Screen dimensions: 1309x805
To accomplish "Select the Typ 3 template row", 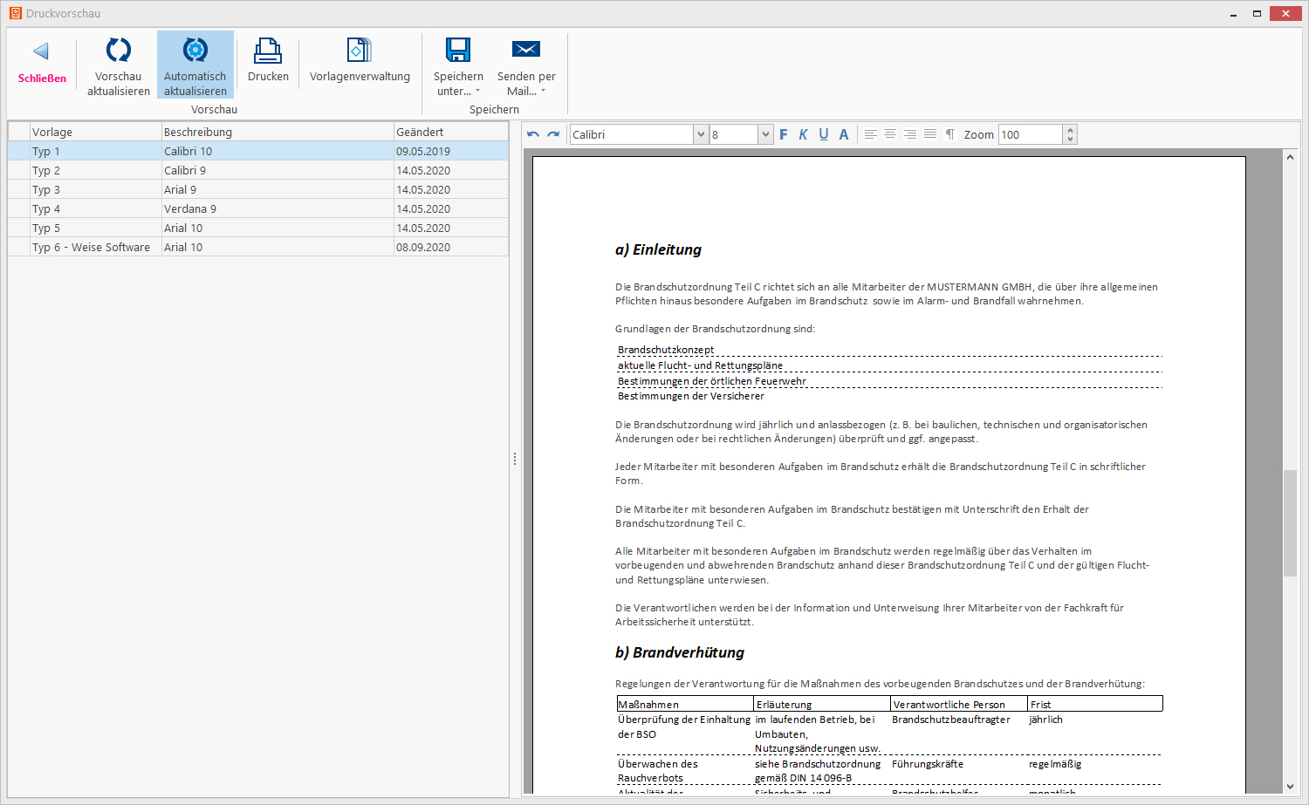I will tap(258, 189).
